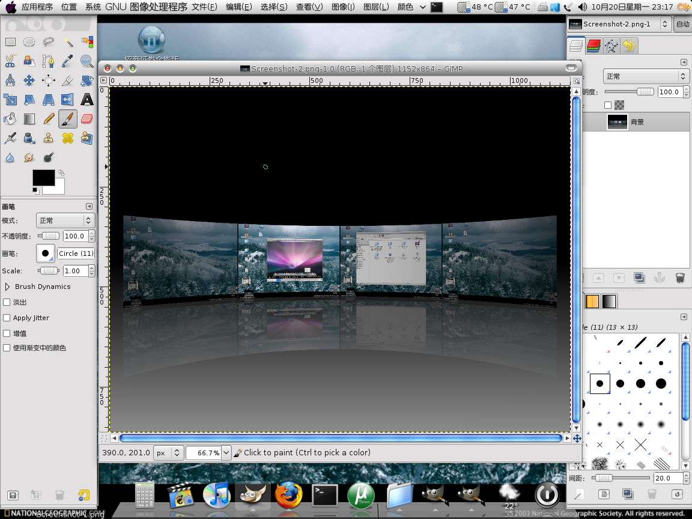Open the paint 模式 mode dropdown
Screen dimensions: 692x519
click(x=65, y=220)
